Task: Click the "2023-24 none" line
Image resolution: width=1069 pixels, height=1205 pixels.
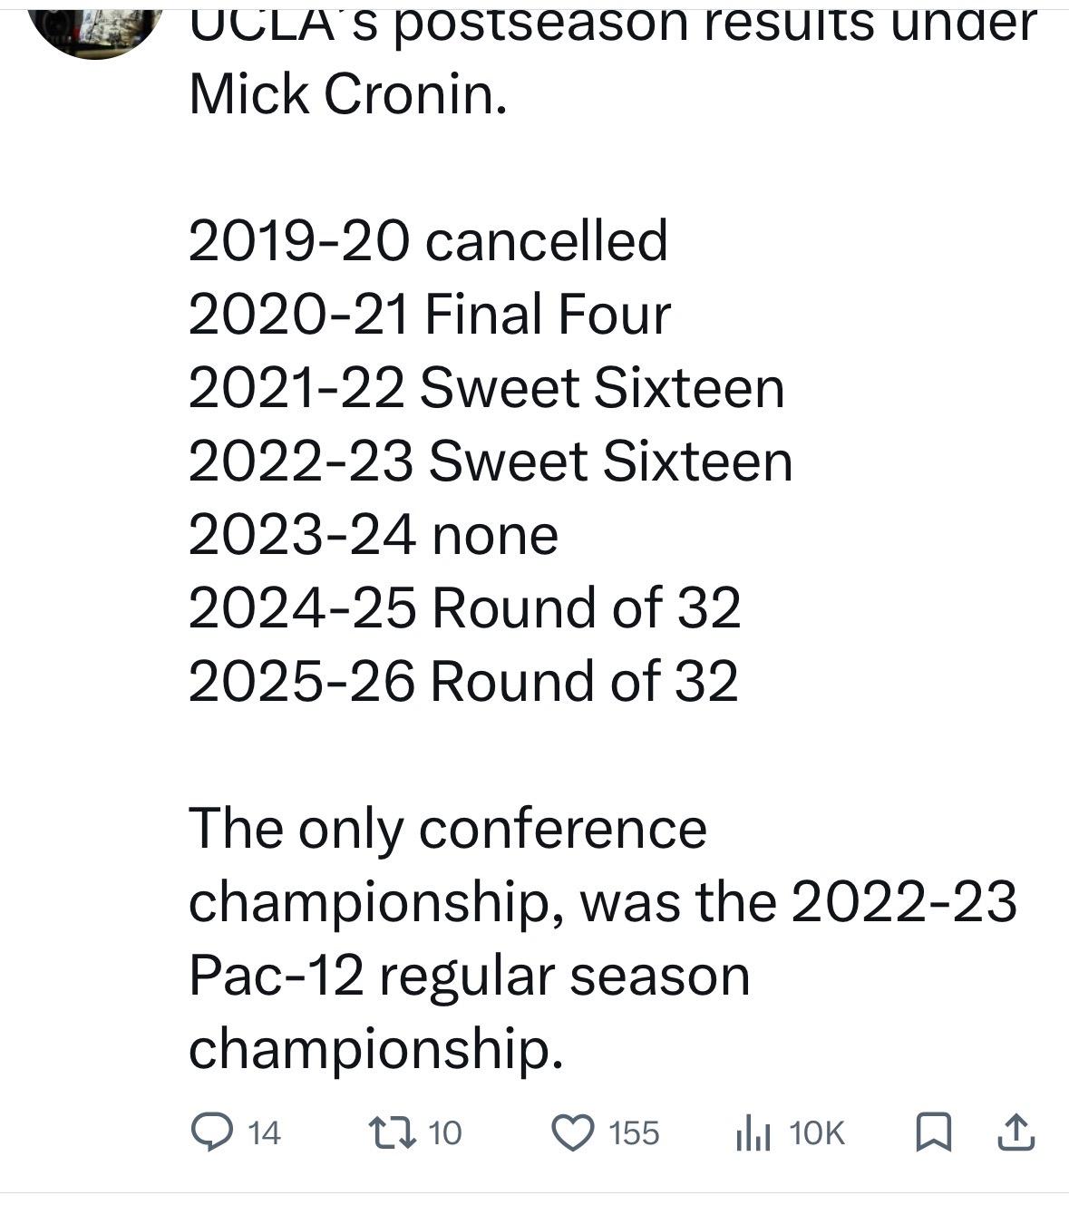Action: (373, 534)
